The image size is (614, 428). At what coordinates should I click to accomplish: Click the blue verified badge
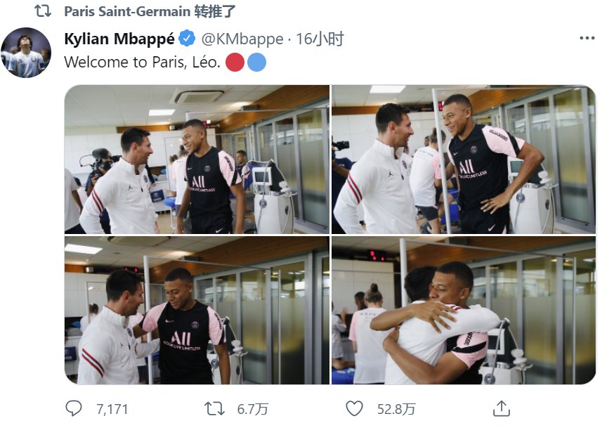(187, 39)
